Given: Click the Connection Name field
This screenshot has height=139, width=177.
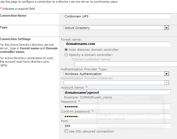Looking at the screenshot, I should point(117,16).
